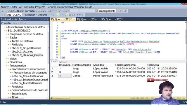
Task: Expand the Diagramas de base de datos node
Action: tap(7, 34)
